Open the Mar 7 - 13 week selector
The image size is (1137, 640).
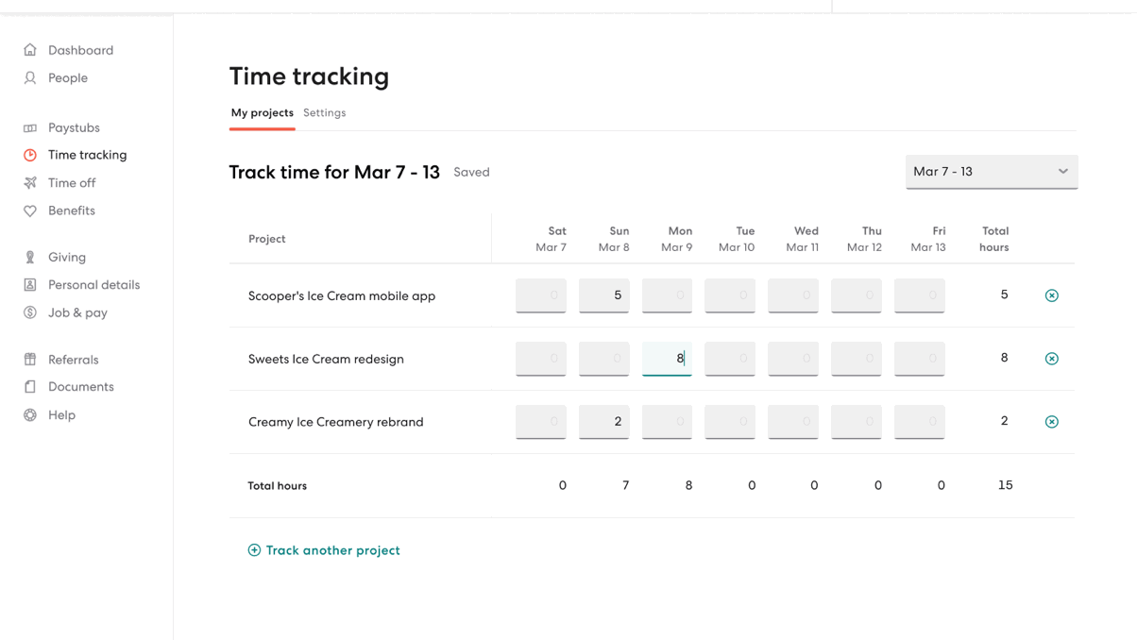coord(991,171)
